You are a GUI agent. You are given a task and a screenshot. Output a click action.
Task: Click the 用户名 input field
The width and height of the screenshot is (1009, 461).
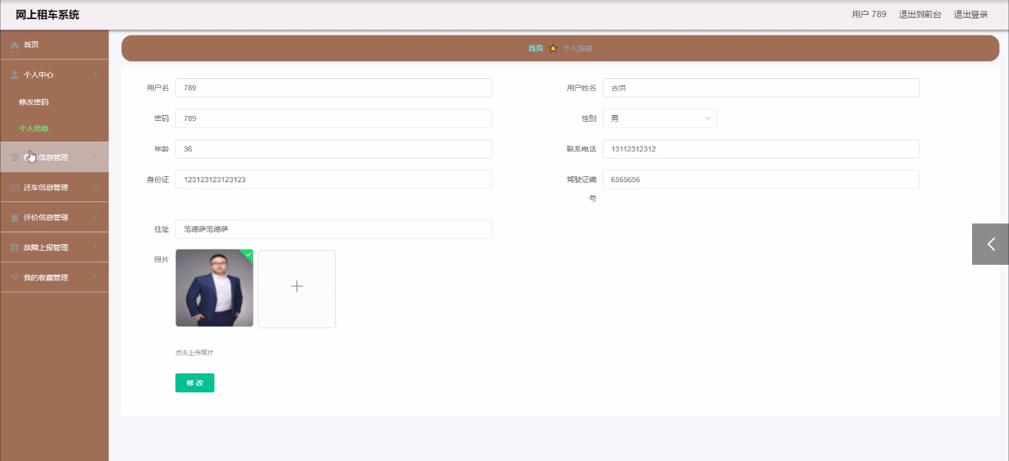click(334, 88)
